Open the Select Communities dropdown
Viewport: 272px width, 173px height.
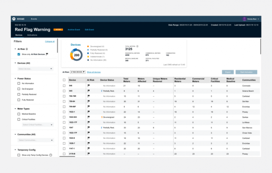[36, 140]
